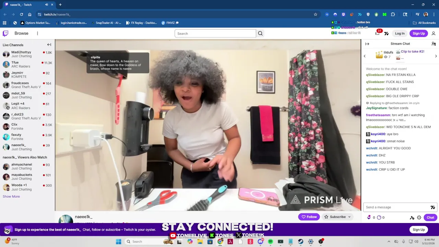This screenshot has width=439, height=247.
Task: Click the purple Chat send button
Action: (x=430, y=217)
